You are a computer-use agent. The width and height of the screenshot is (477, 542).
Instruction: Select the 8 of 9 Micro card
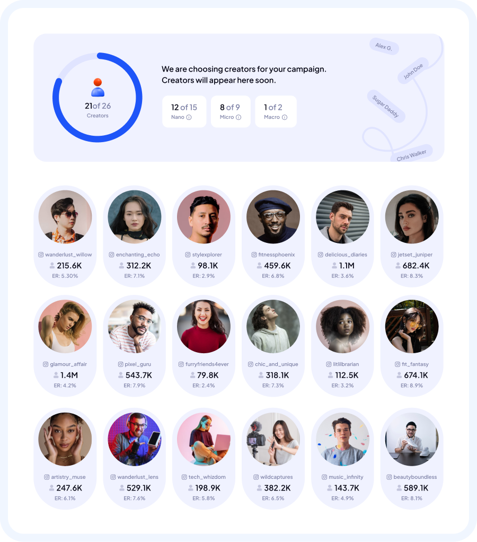click(231, 111)
